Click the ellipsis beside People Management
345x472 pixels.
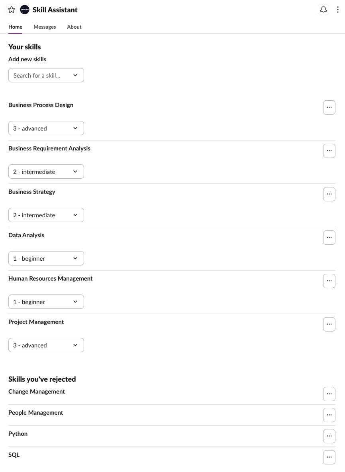[329, 415]
